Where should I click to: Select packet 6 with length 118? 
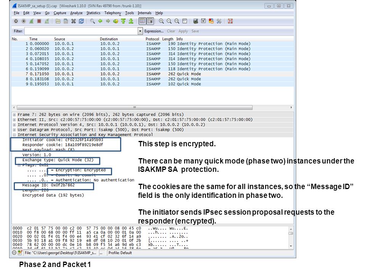click(x=152, y=69)
